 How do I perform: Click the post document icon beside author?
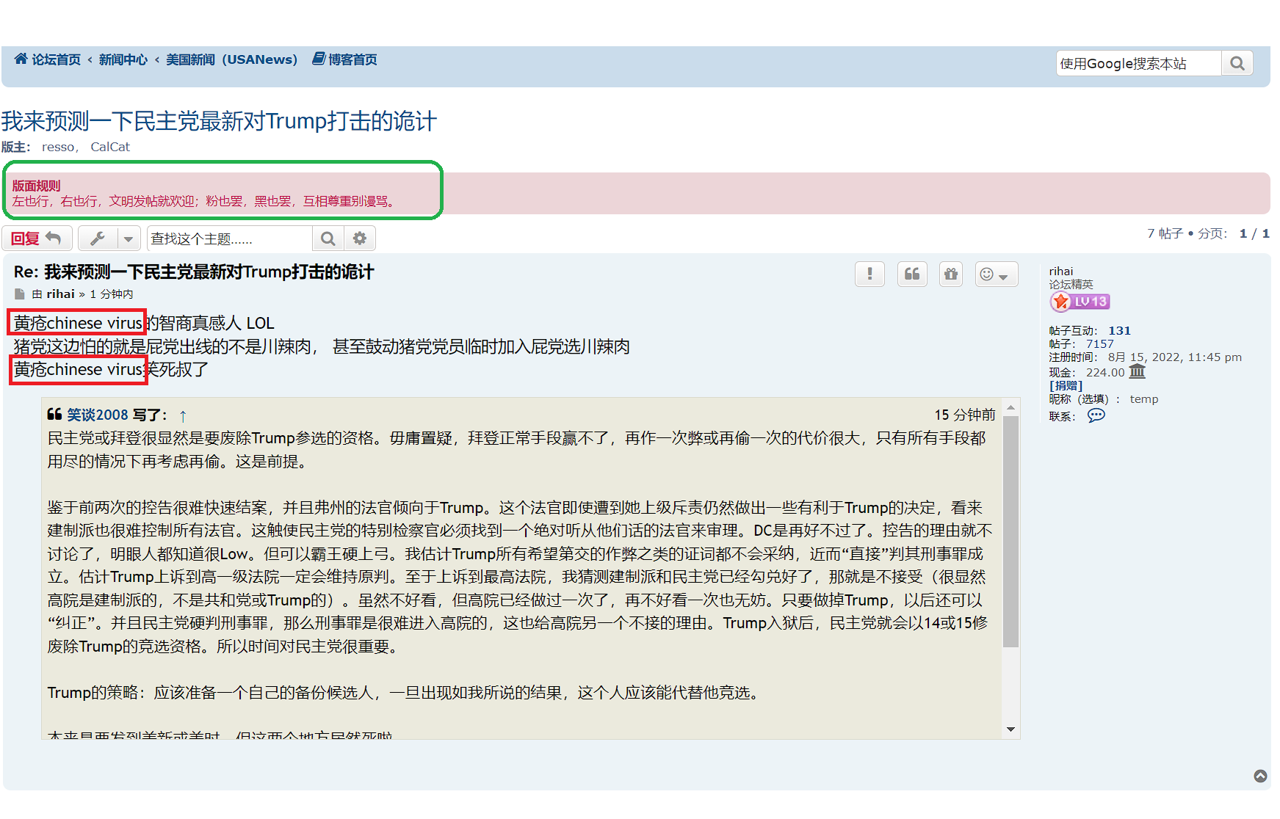20,294
